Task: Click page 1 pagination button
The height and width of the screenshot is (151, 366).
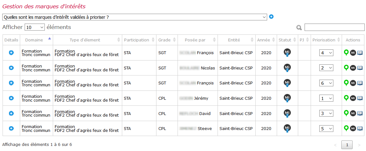Action: (x=347, y=145)
